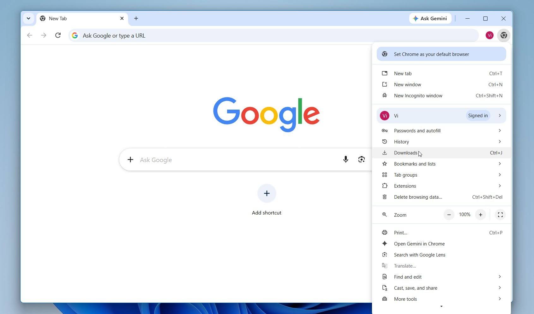Open a New Incognito window

click(441, 95)
